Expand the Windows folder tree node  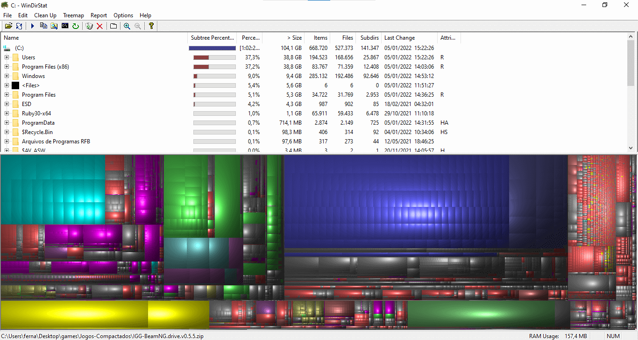click(x=7, y=76)
